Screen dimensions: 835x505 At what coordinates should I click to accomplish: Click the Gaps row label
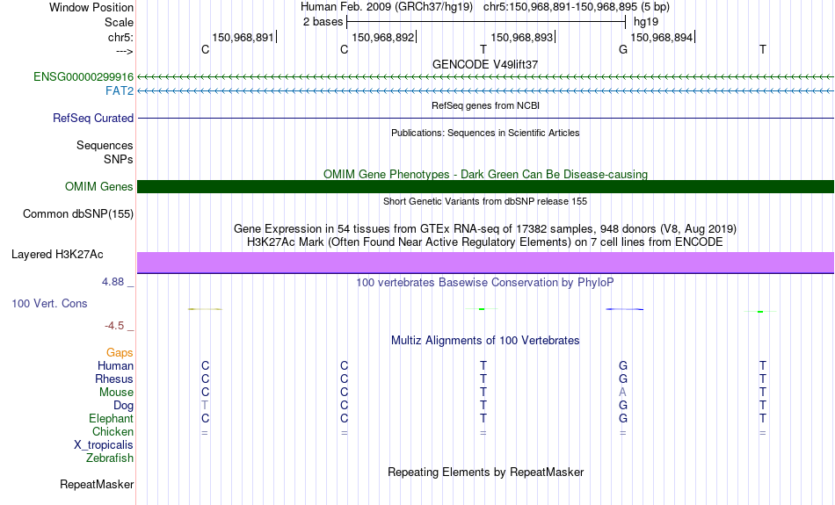(120, 352)
